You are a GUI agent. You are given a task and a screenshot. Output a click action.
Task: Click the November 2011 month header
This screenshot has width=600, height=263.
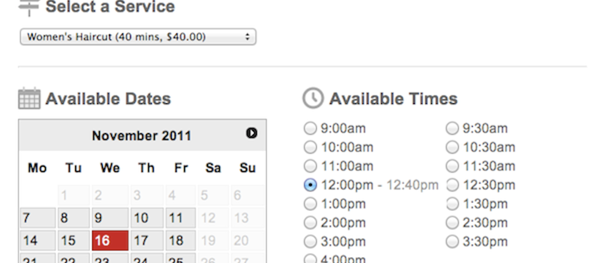[x=142, y=136]
